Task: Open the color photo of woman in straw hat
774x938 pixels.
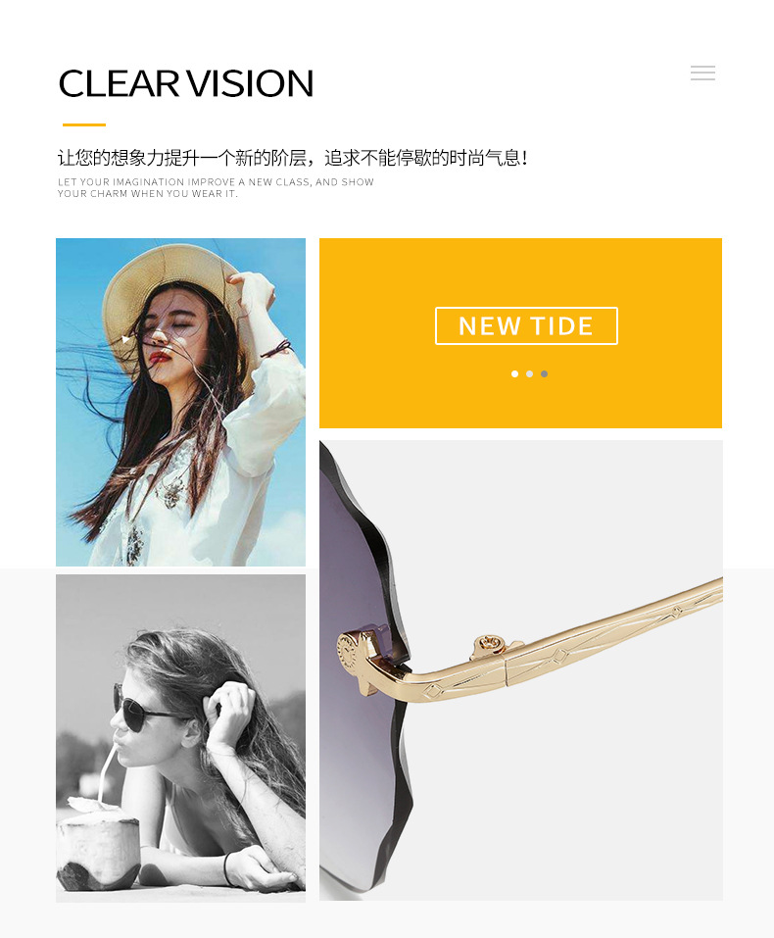Action: point(180,402)
